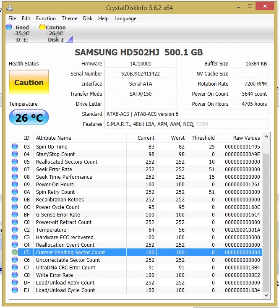279x308 pixels.
Task: Open the Edit menu
Action: (26, 18)
